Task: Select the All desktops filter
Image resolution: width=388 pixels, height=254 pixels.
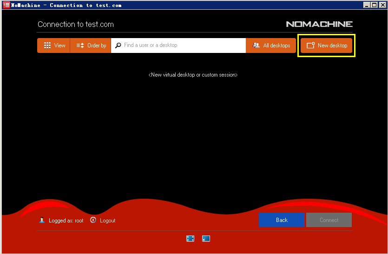Action: [271, 46]
